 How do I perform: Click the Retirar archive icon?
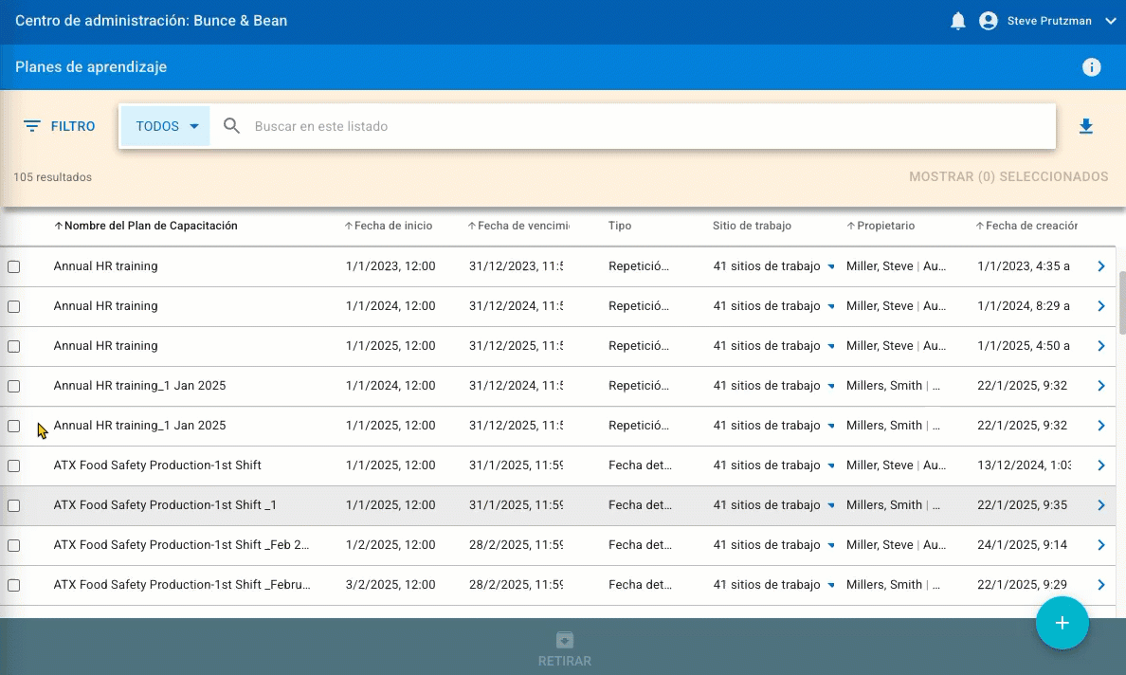coord(565,641)
